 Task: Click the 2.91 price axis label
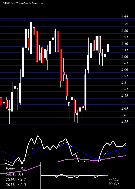125,76
